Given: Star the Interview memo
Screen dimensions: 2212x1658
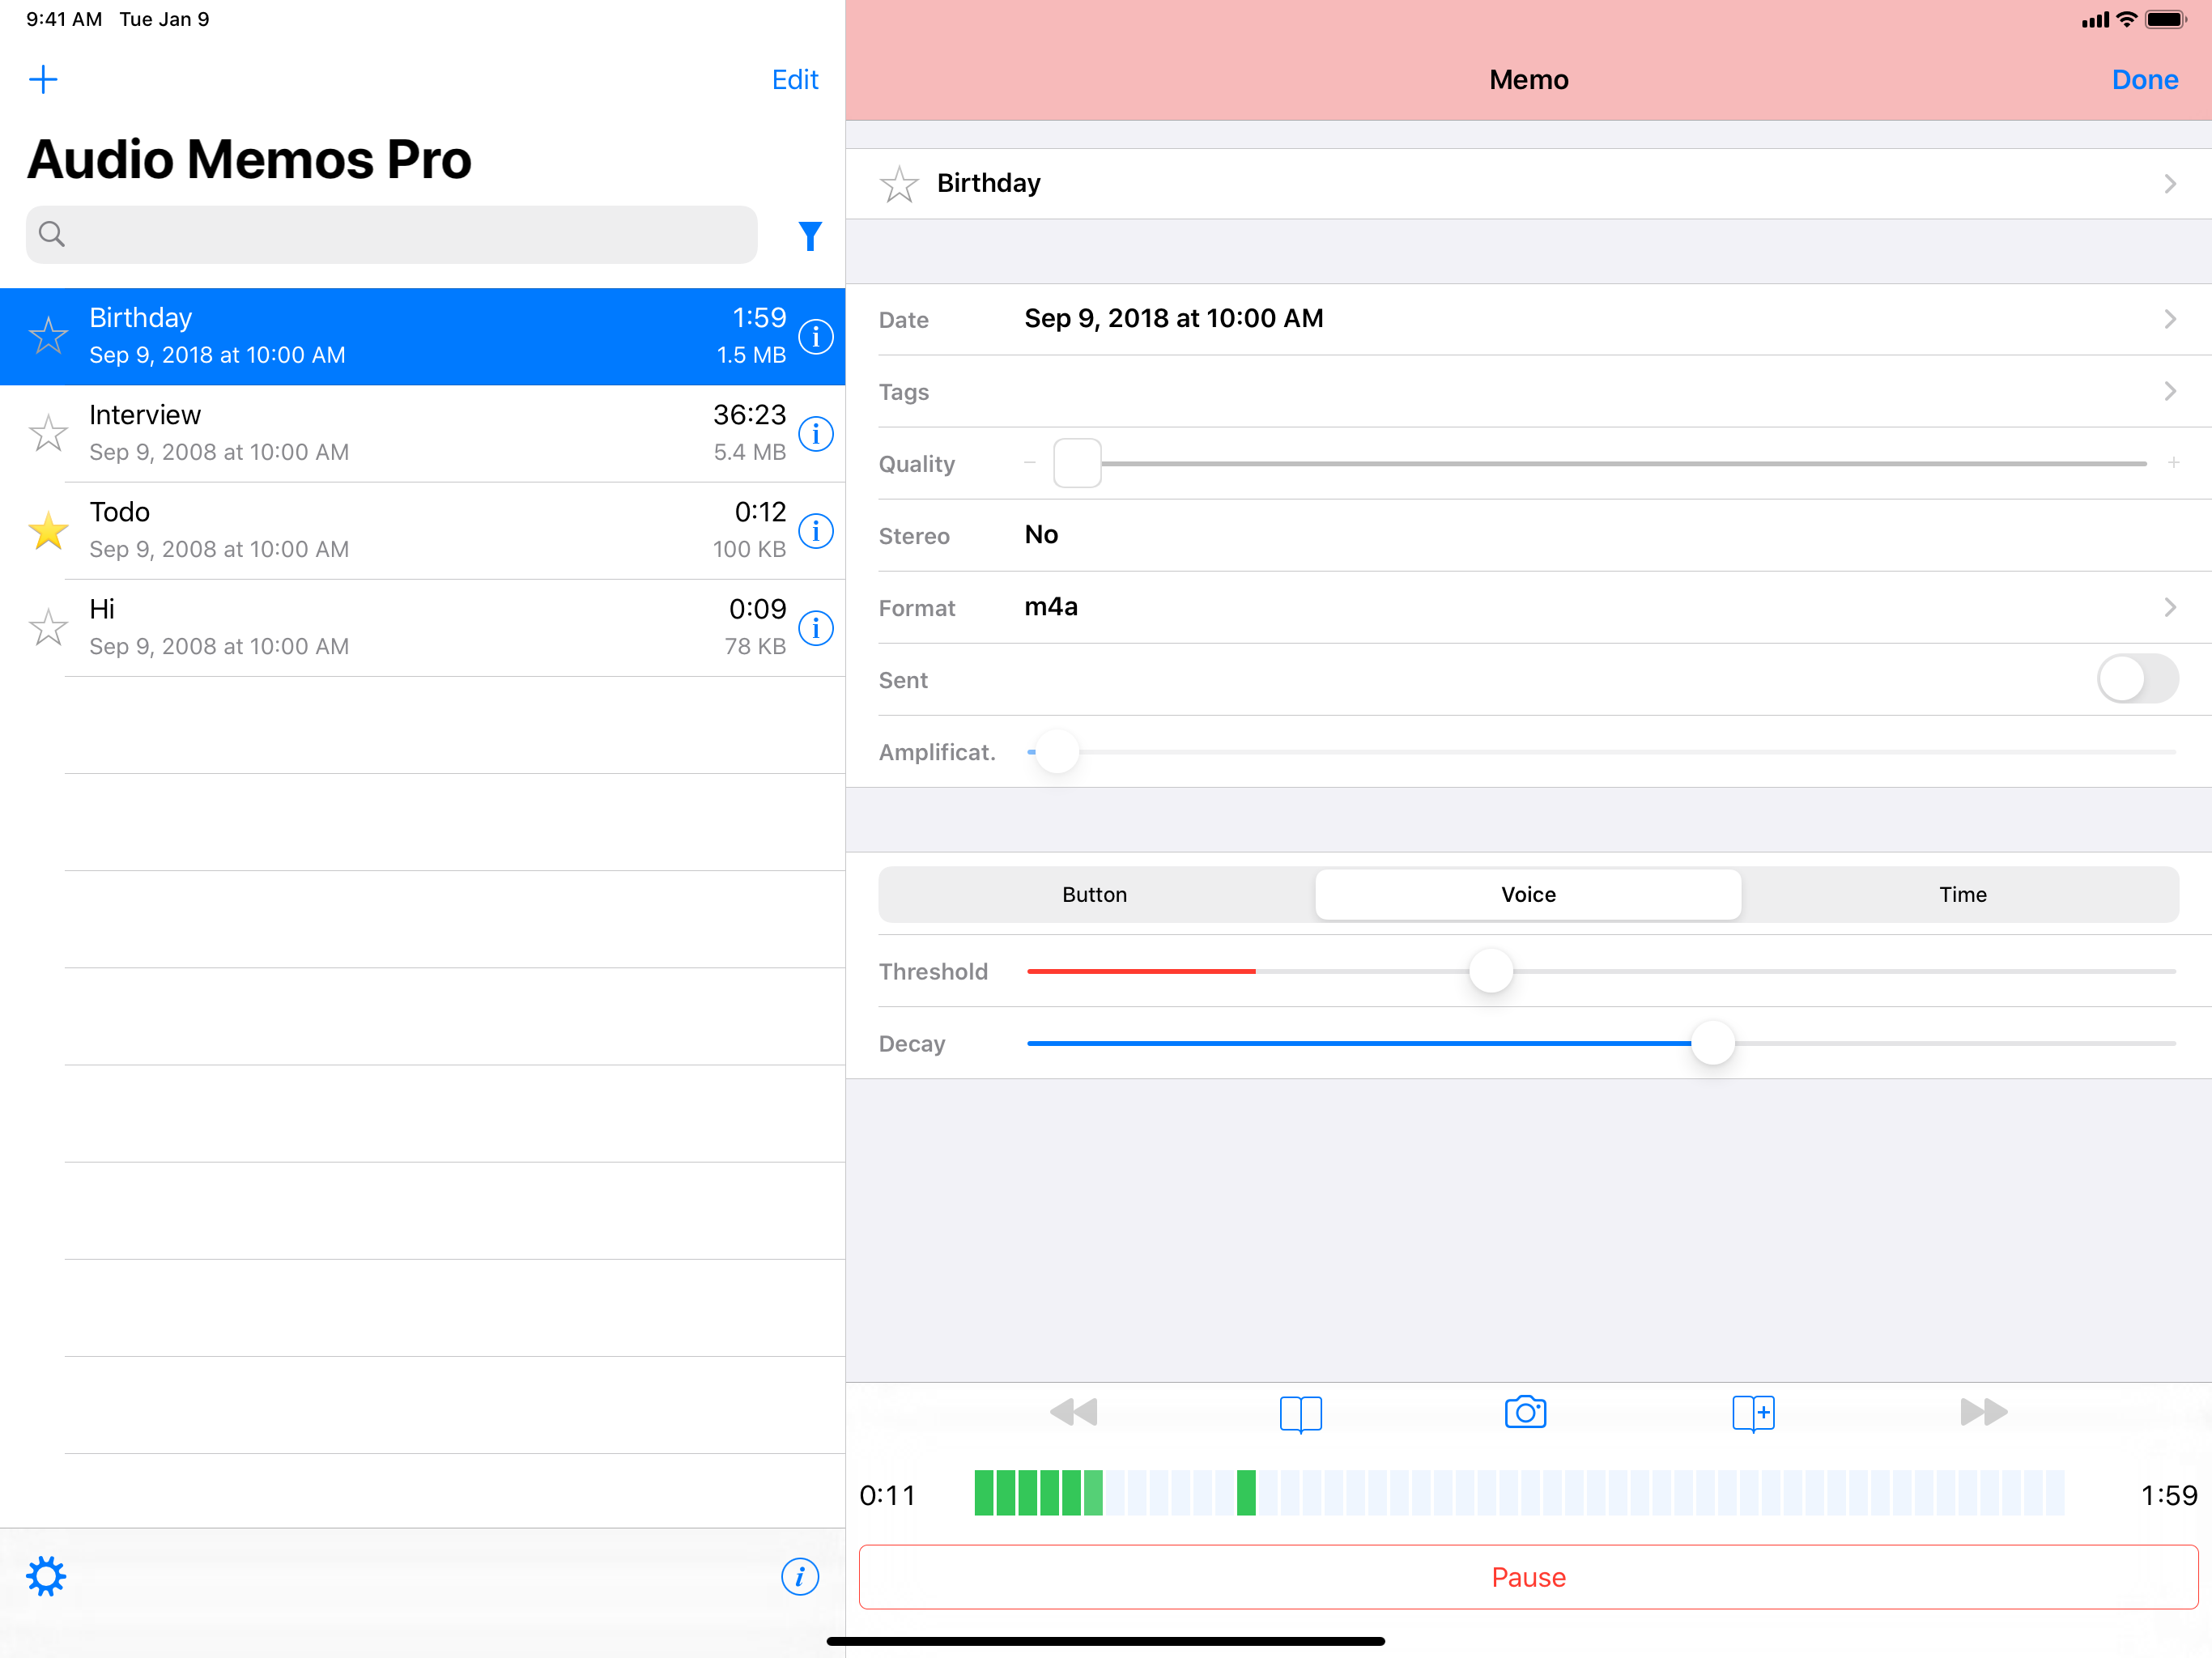Looking at the screenshot, I should tap(48, 433).
